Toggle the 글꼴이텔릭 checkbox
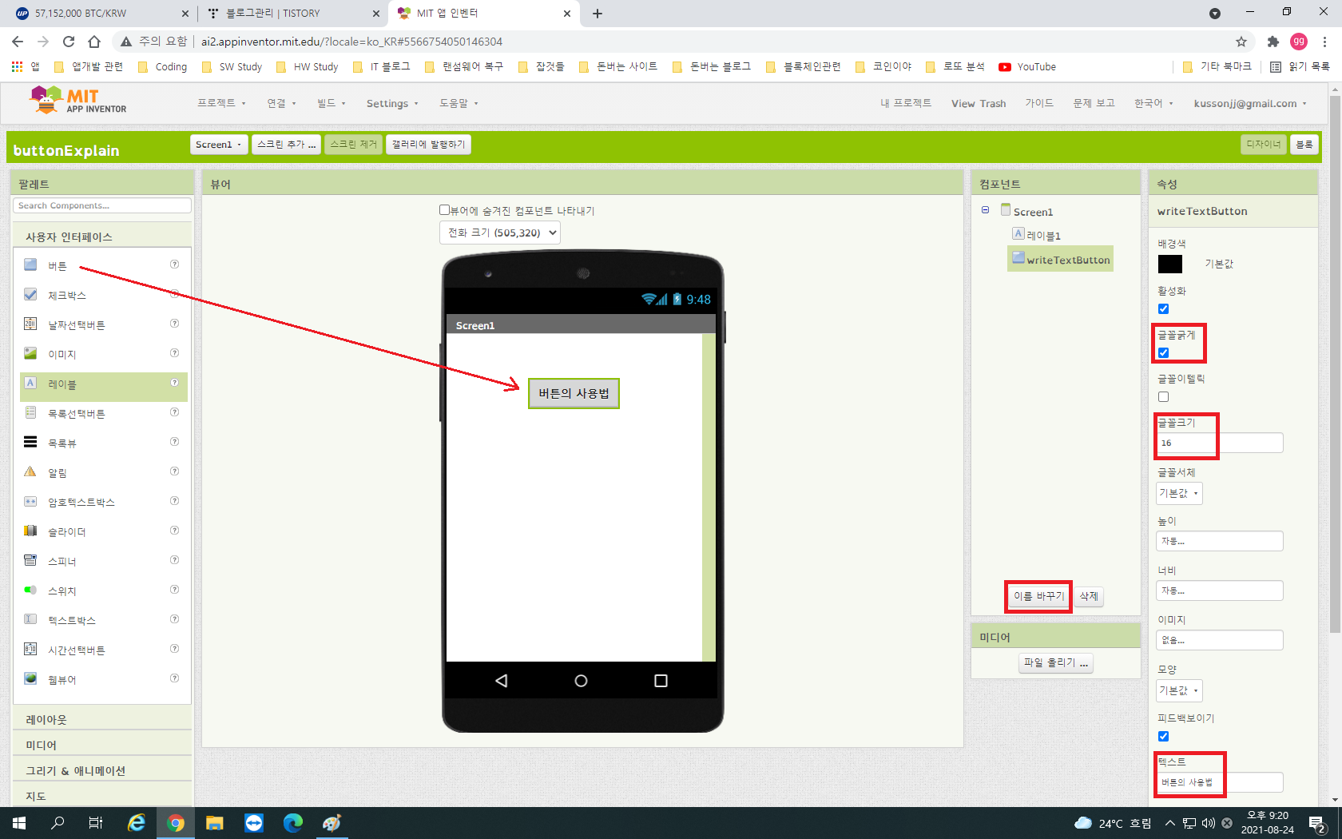 tap(1163, 396)
